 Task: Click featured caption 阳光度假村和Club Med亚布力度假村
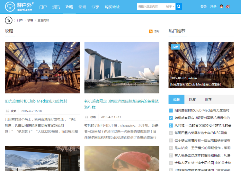coord(195,85)
